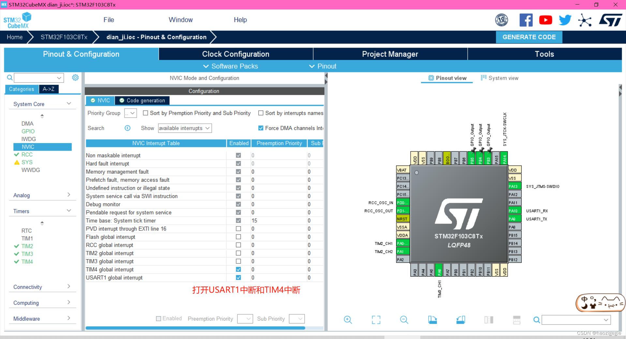
Task: Switch to the Project Manager tab
Action: [x=390, y=54]
